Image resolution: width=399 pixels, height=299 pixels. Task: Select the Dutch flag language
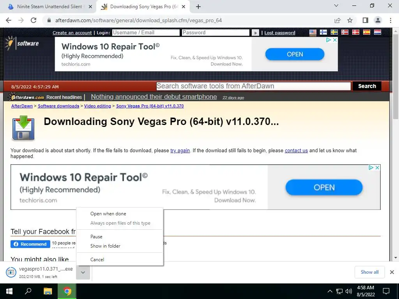pyautogui.click(x=377, y=32)
